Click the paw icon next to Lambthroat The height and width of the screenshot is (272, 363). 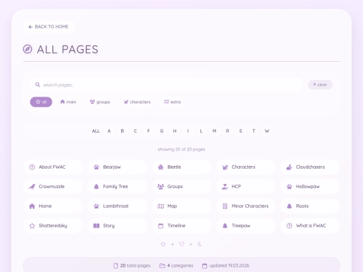96,206
